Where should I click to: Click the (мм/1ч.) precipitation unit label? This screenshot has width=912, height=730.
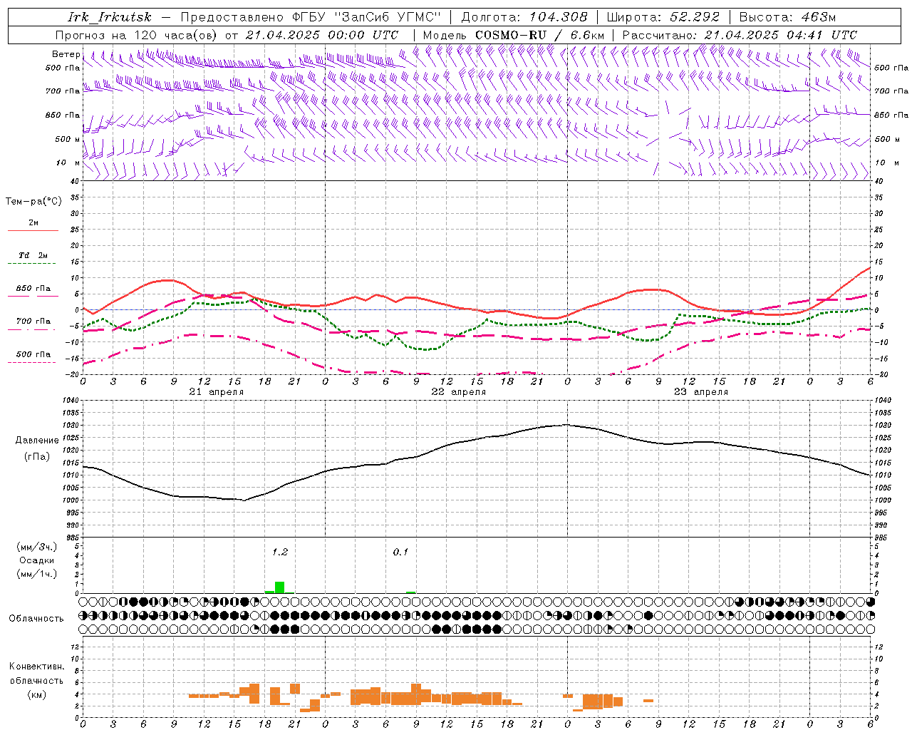click(x=37, y=574)
